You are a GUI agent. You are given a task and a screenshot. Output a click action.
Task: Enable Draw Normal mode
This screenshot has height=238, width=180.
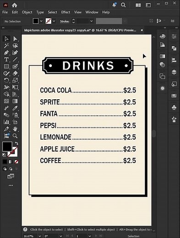pos(5,169)
